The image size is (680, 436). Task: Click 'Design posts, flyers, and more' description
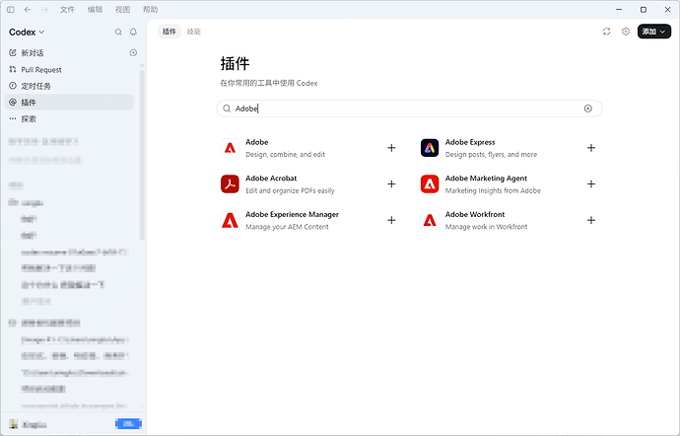492,155
